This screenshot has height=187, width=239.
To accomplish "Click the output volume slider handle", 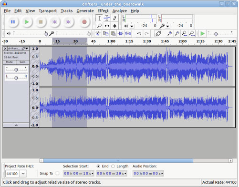I will [x=46, y=34].
